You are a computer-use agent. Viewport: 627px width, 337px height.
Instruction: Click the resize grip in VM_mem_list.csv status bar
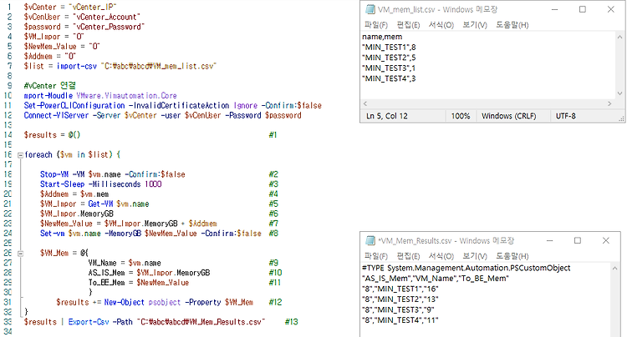point(621,118)
